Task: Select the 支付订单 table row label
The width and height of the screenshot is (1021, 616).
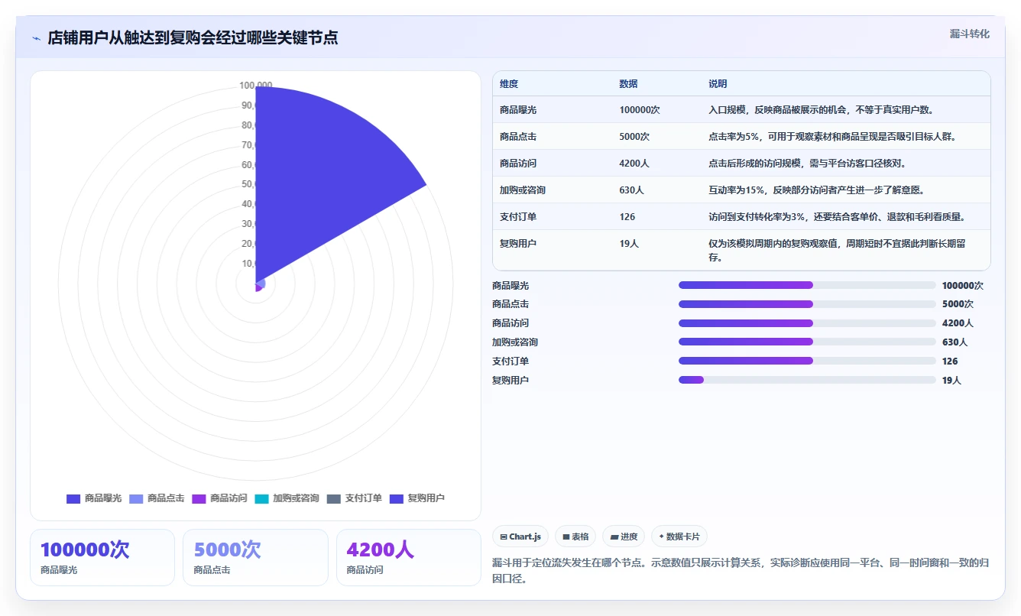Action: (x=518, y=217)
